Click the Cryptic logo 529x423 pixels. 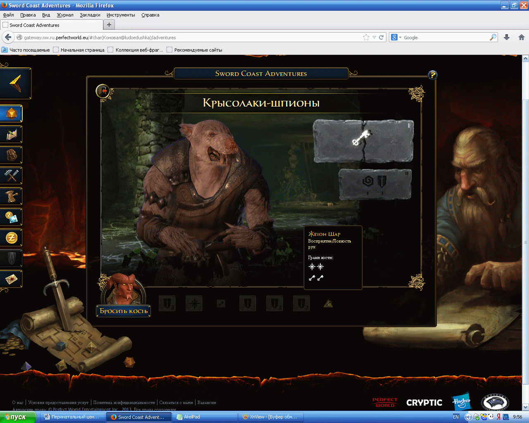[424, 403]
